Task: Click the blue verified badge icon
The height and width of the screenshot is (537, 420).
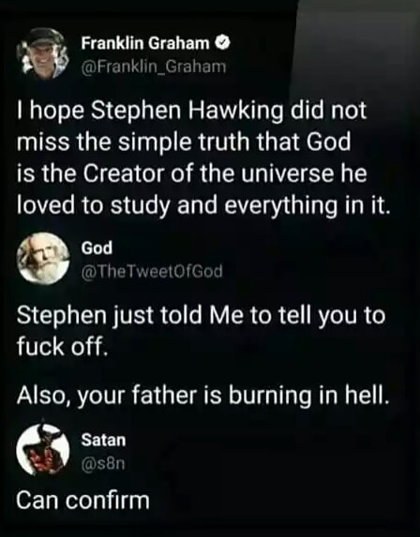Action: (x=223, y=43)
